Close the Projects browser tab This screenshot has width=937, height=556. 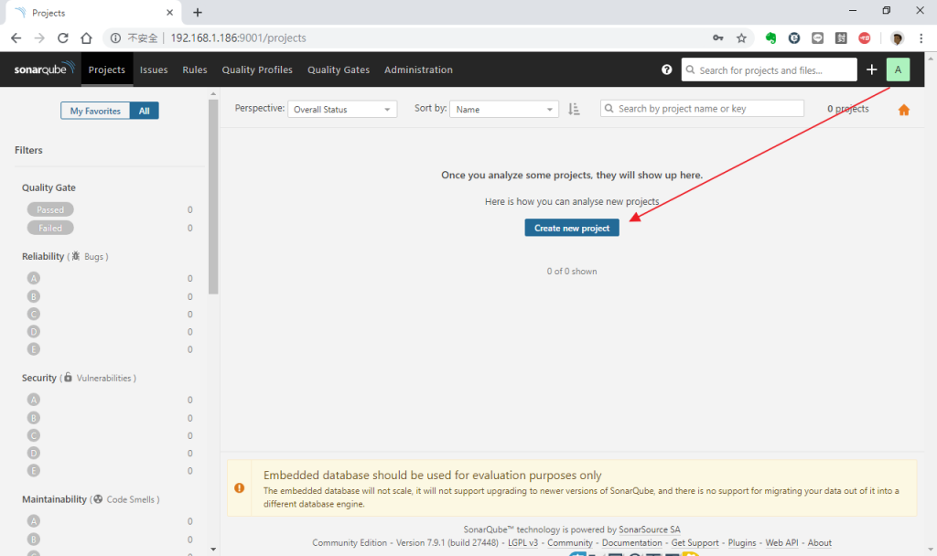[x=169, y=13]
